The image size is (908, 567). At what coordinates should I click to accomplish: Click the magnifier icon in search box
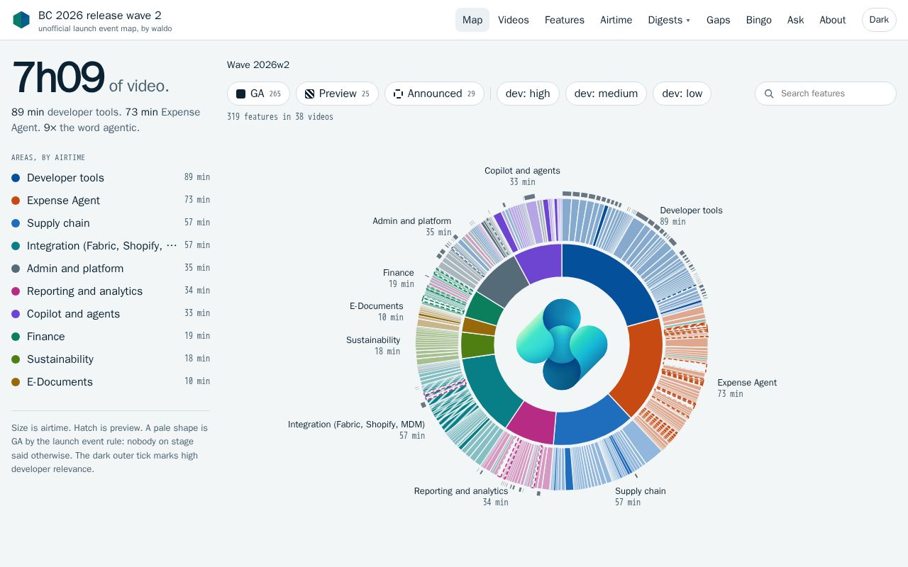click(769, 94)
